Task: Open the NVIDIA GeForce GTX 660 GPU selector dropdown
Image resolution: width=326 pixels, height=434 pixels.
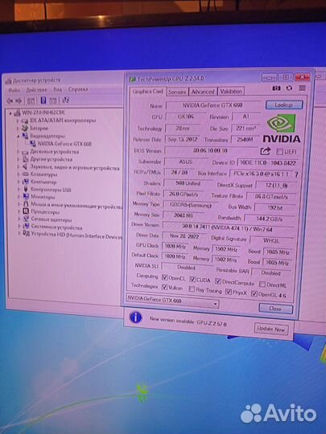Action: [172, 301]
